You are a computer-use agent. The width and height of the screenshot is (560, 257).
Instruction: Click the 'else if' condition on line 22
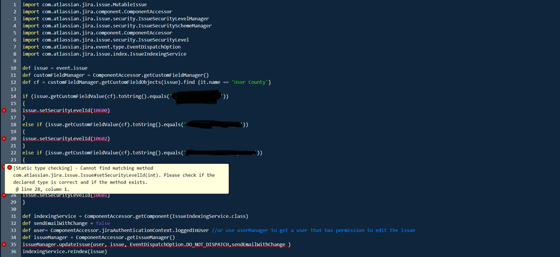click(142, 153)
